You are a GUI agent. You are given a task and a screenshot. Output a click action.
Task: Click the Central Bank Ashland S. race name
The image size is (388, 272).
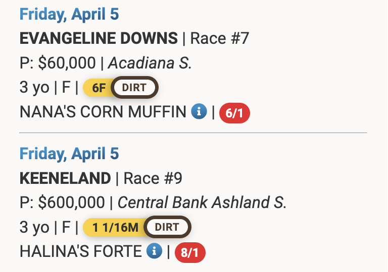(202, 202)
